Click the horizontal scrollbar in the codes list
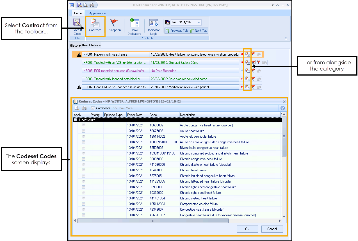358x241 pixels. 153,221
